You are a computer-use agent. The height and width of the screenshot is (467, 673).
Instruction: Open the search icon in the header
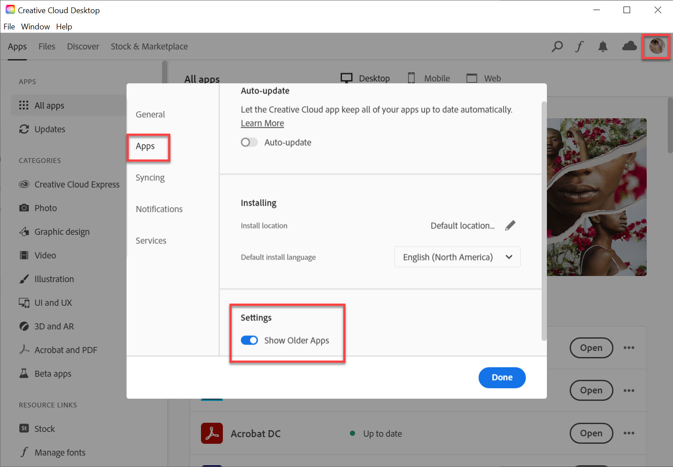tap(557, 46)
